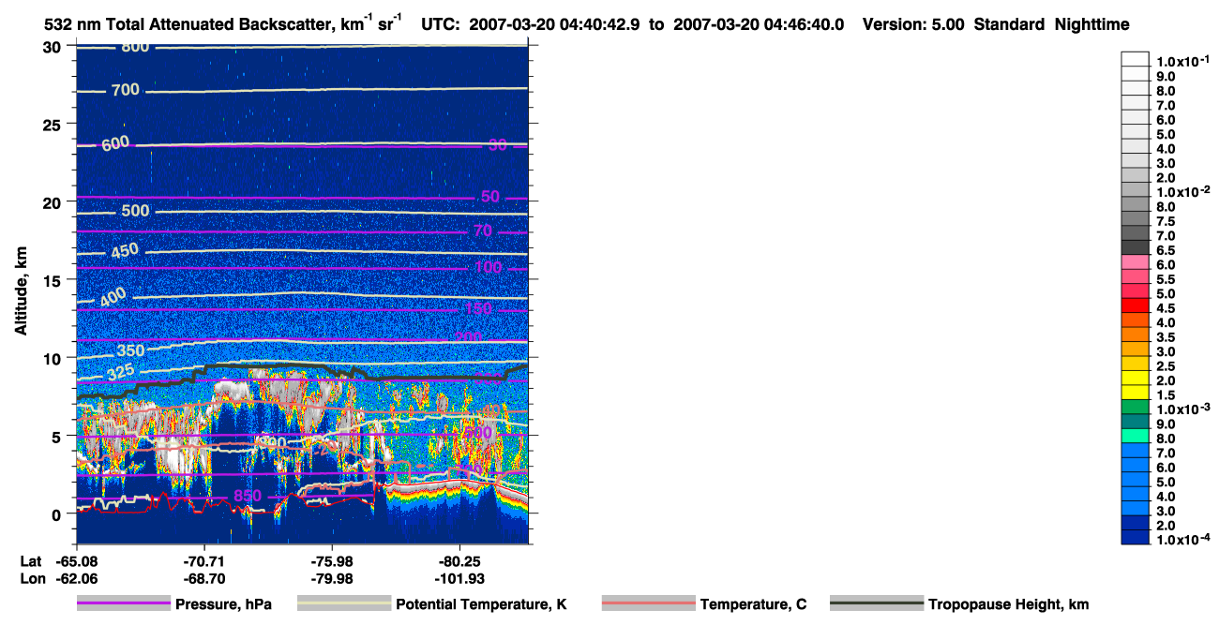Click the 'Tropopause Height, km' legend label

(x=1009, y=604)
